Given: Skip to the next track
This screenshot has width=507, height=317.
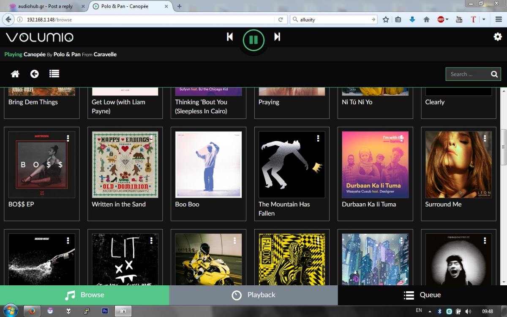Looking at the screenshot, I should tap(277, 37).
